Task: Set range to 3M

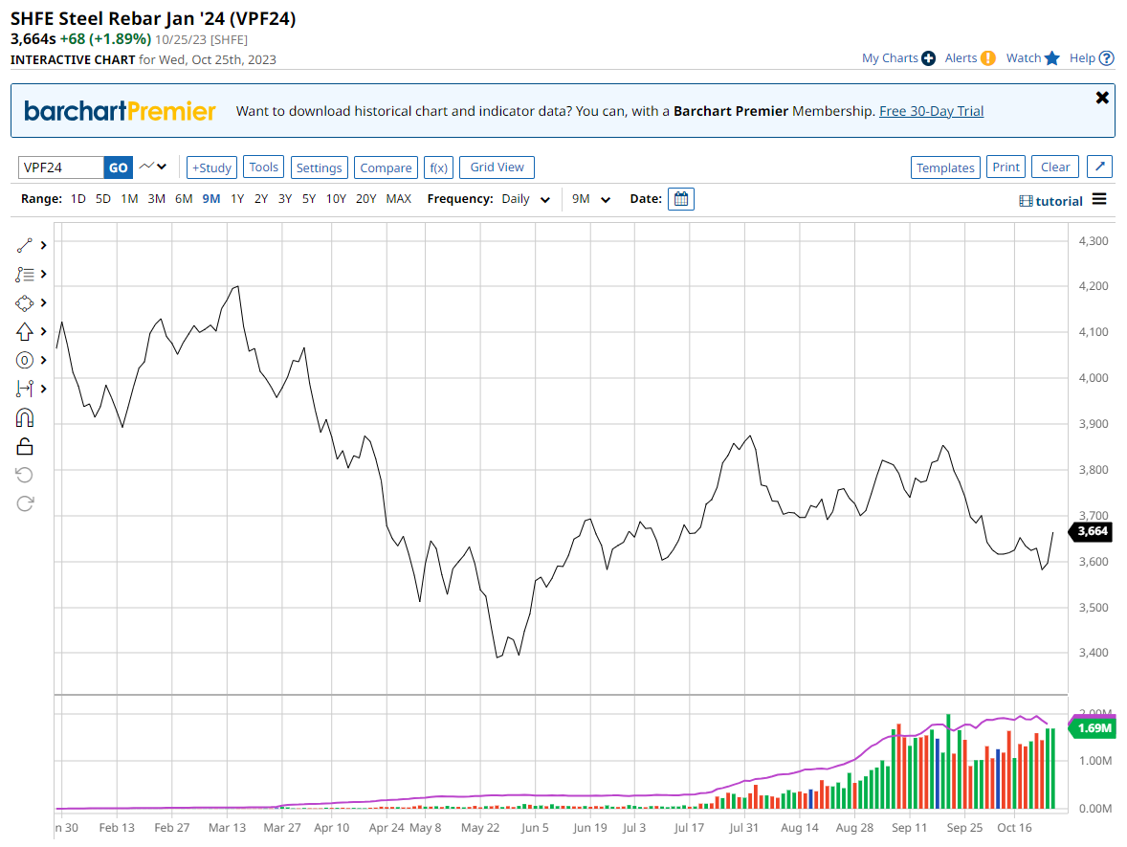Action: click(157, 199)
